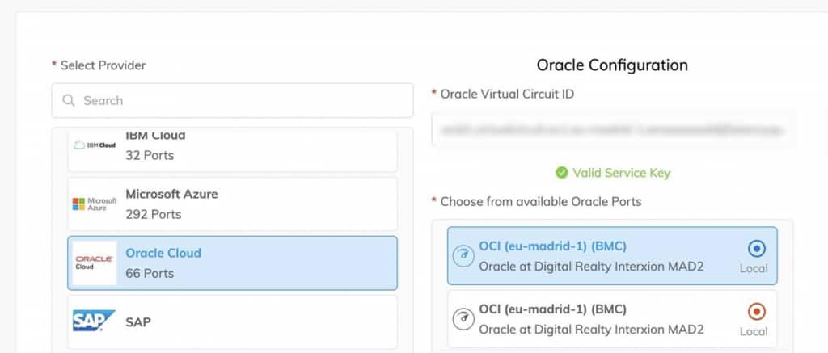Image resolution: width=828 pixels, height=353 pixels.
Task: Click the Oracle Cloud logo
Action: tap(95, 263)
